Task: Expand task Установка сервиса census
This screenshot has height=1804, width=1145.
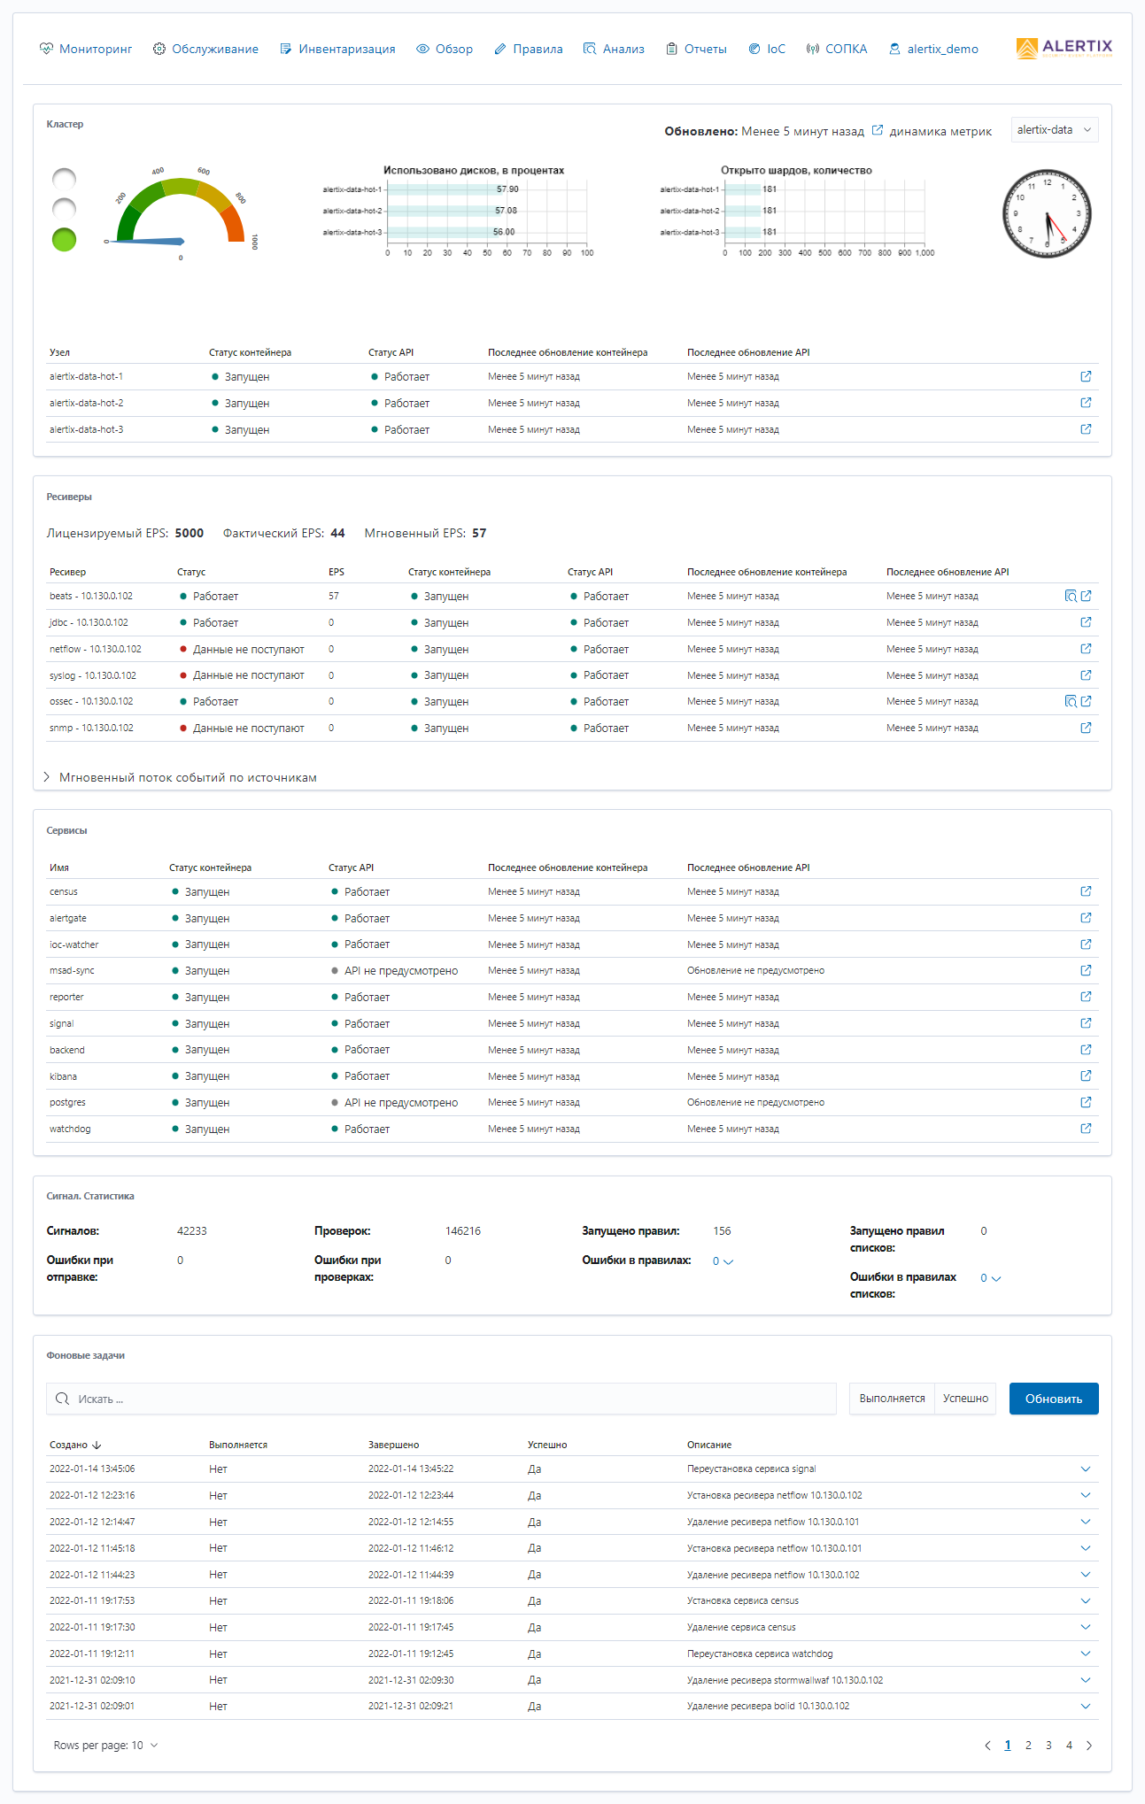Action: click(1086, 1600)
